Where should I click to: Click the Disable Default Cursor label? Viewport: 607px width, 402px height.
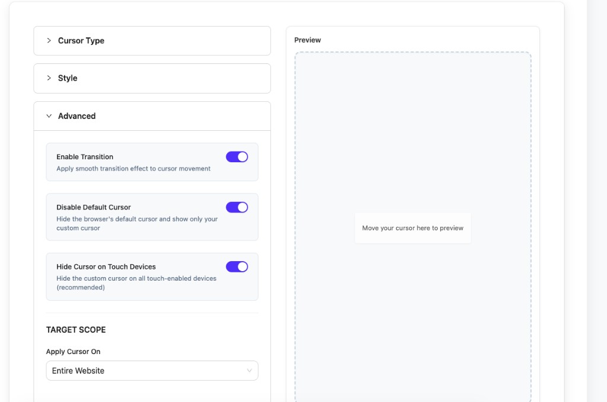pos(94,207)
